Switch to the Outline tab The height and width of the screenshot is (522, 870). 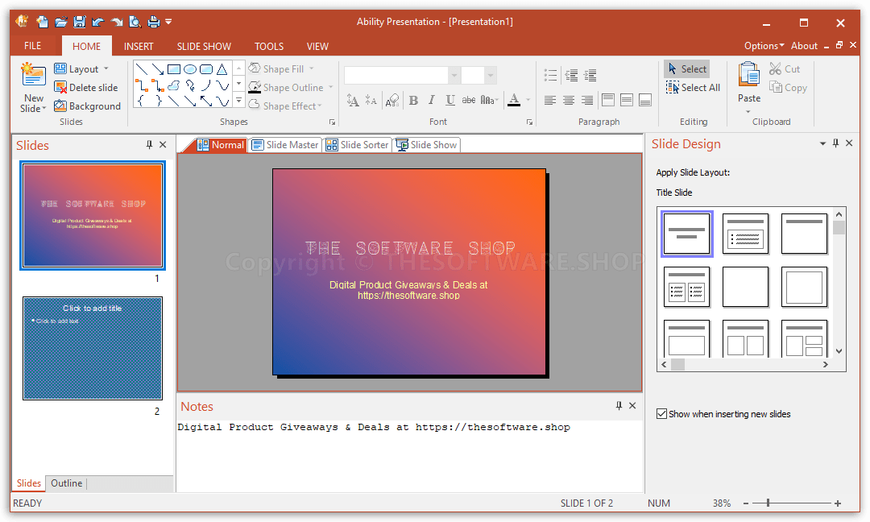(66, 483)
